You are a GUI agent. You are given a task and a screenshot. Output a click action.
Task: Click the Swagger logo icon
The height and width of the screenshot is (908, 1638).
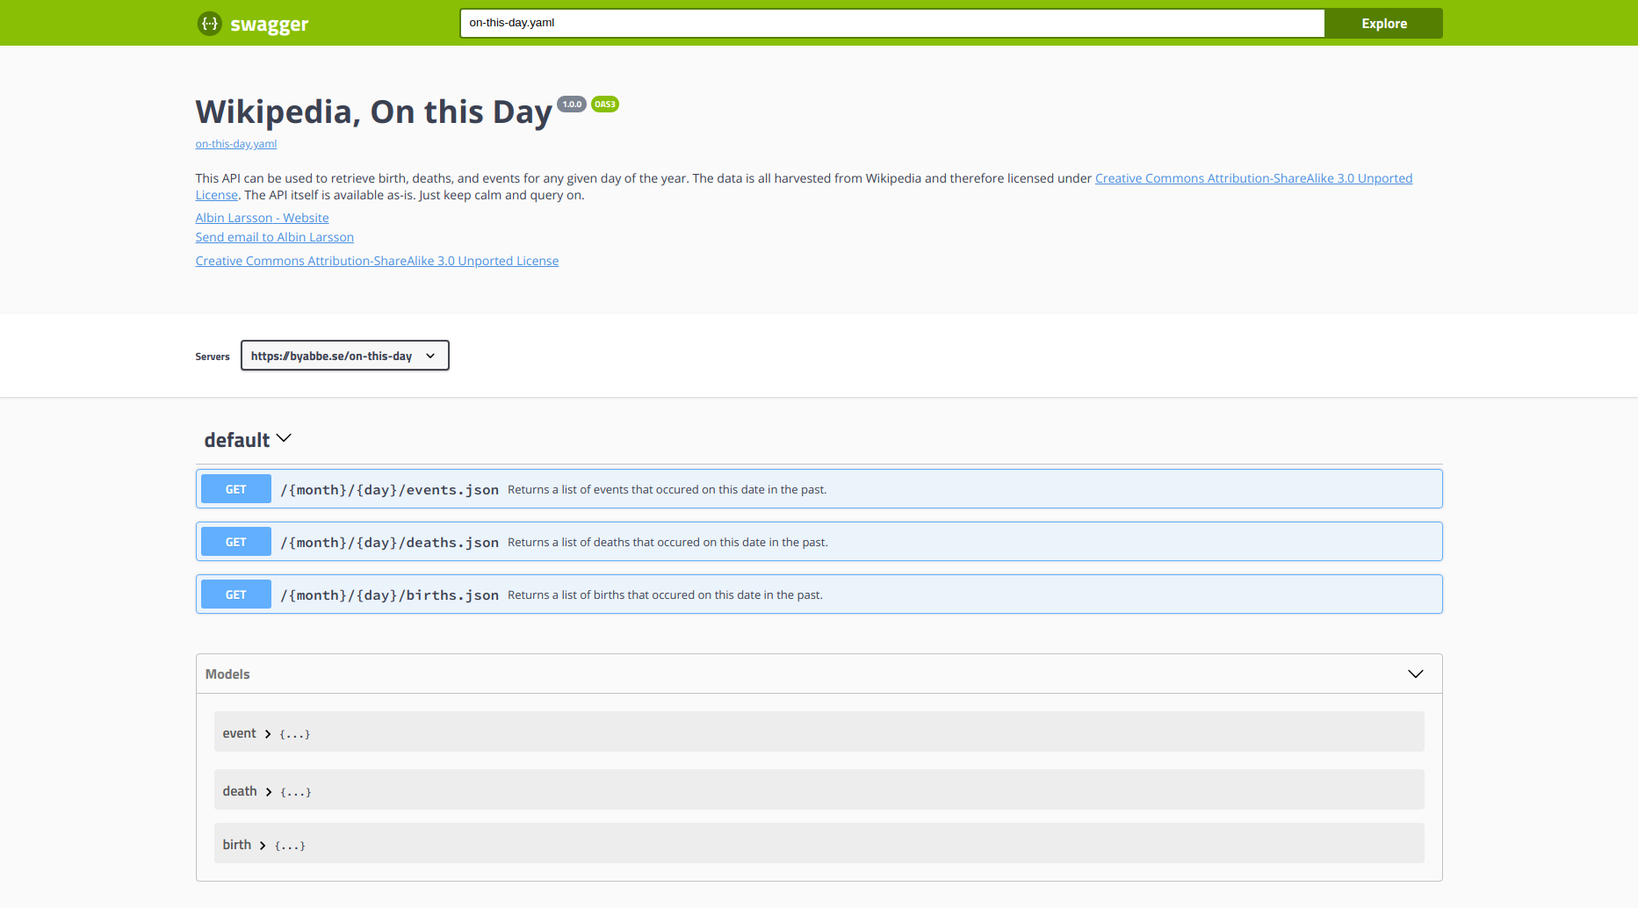(x=209, y=24)
